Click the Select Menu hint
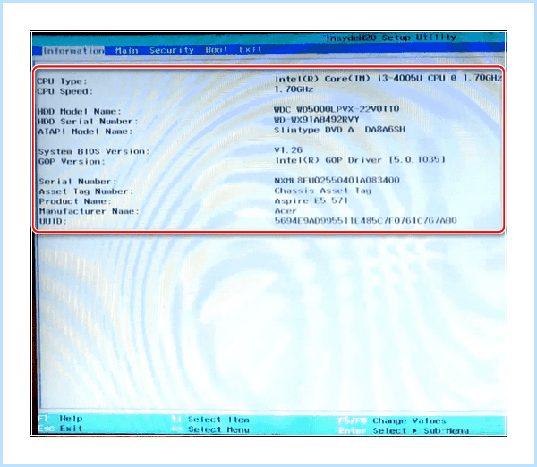 (x=210, y=429)
